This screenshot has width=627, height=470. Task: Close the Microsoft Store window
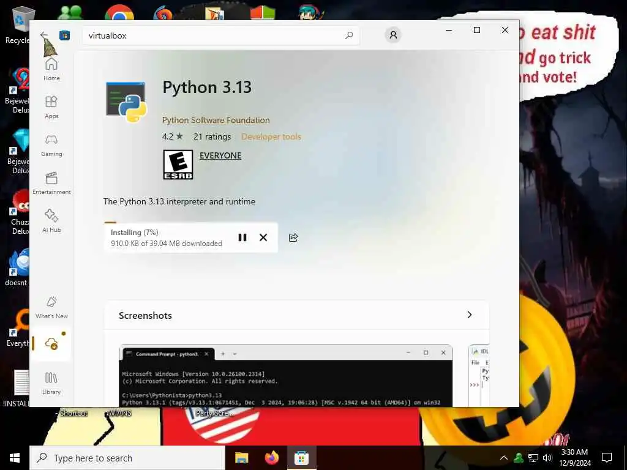[x=505, y=31]
